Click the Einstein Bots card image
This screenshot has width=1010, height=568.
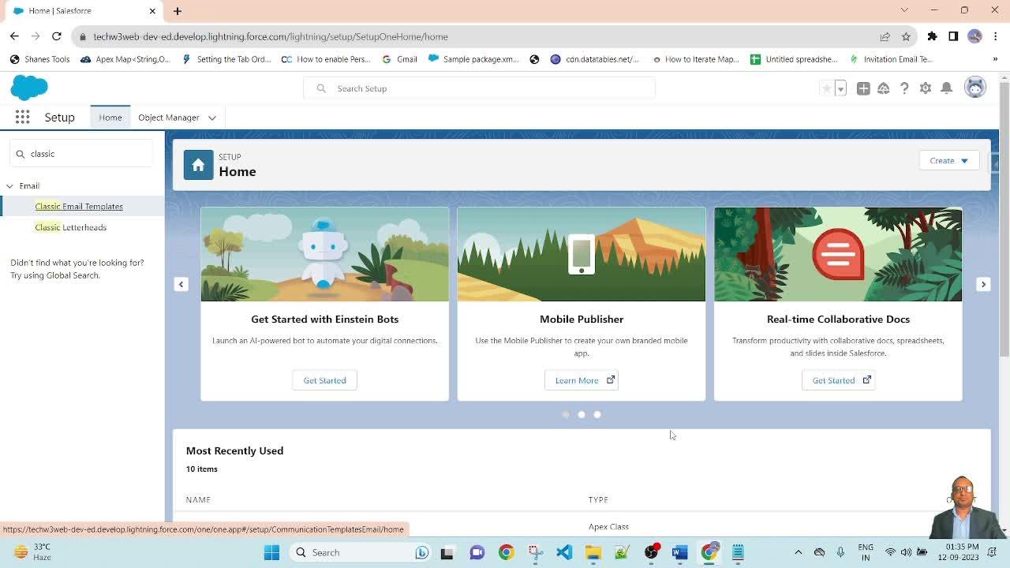click(x=324, y=254)
